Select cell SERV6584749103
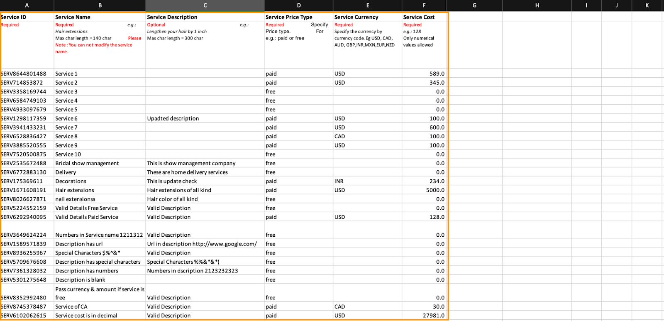The image size is (664, 321). [x=27, y=100]
